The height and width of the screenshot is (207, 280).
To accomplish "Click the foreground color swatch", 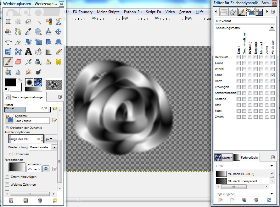I will click(10, 82).
